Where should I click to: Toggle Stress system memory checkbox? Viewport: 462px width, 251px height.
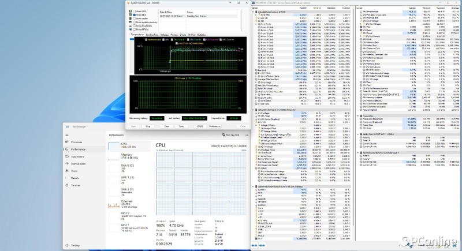click(133, 22)
